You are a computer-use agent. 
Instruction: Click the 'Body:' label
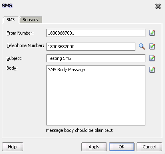(x=12, y=68)
